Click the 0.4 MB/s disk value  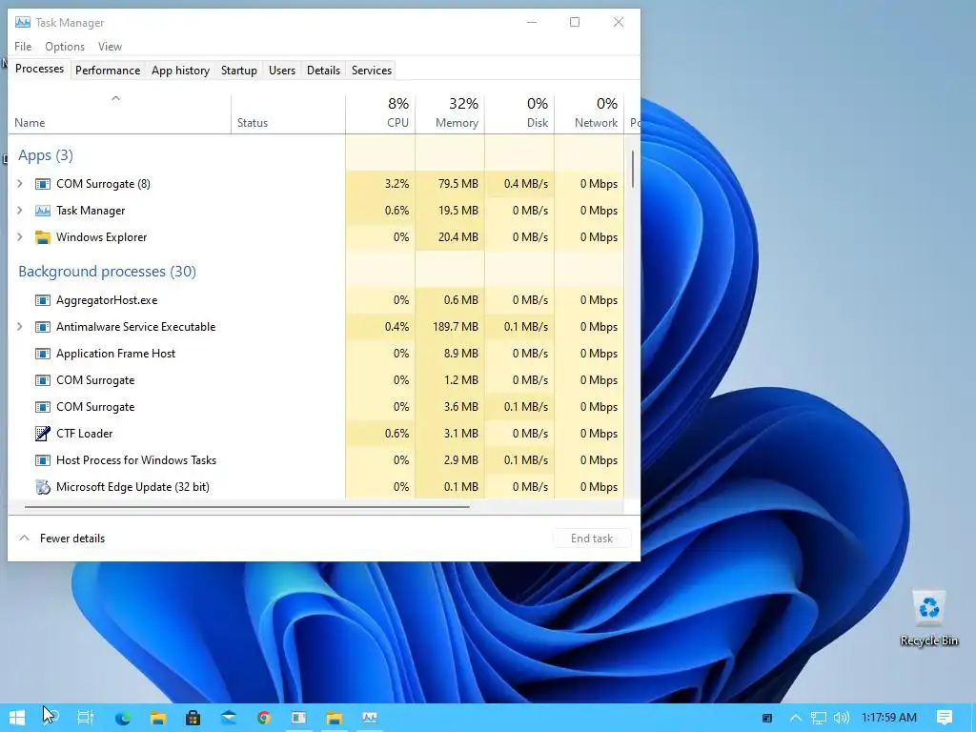click(x=526, y=184)
